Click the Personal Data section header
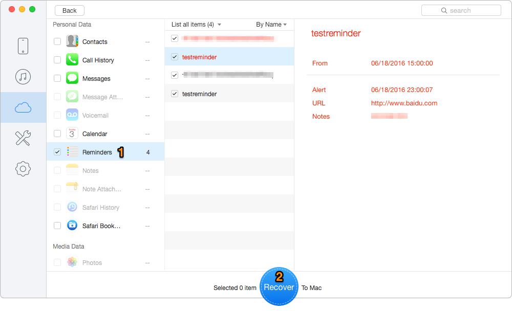 coord(72,25)
